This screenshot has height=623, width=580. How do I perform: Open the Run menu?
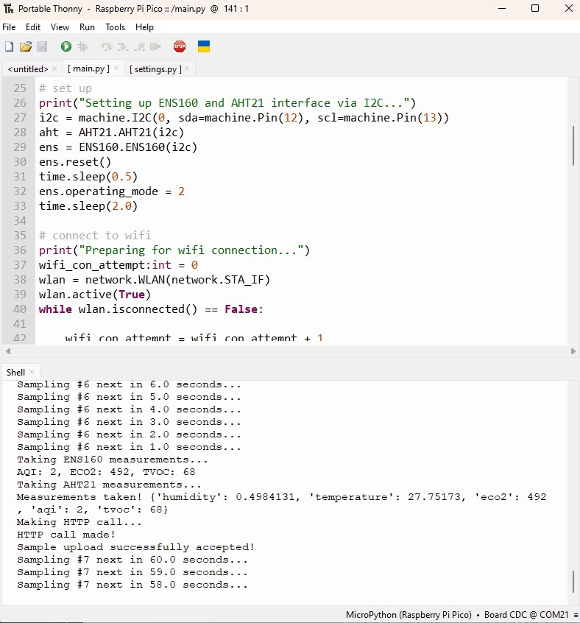click(87, 27)
